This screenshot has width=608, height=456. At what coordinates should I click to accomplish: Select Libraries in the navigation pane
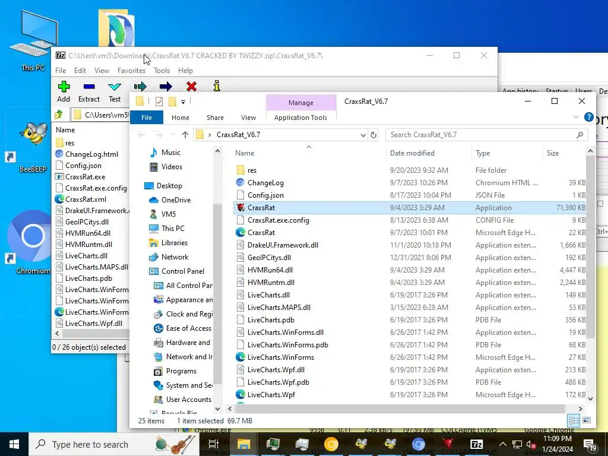click(x=175, y=243)
